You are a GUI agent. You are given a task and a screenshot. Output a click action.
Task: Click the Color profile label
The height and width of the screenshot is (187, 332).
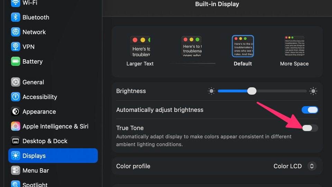[x=133, y=166]
